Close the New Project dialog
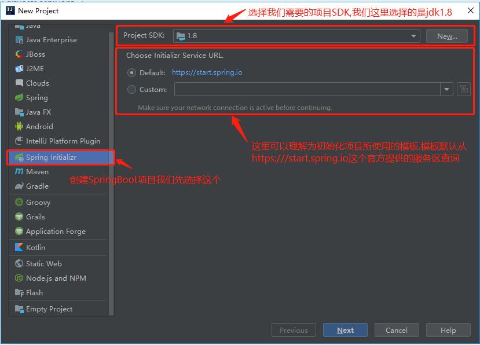Image resolution: width=480 pixels, height=345 pixels. tap(471, 10)
